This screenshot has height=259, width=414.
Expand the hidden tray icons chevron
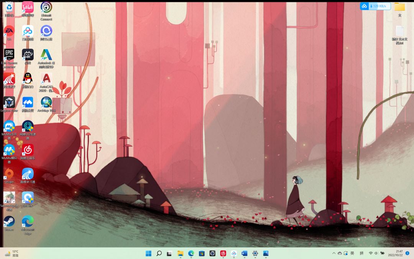(x=334, y=253)
